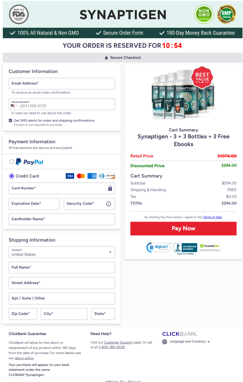Click the card number padlock icon

[110, 188]
